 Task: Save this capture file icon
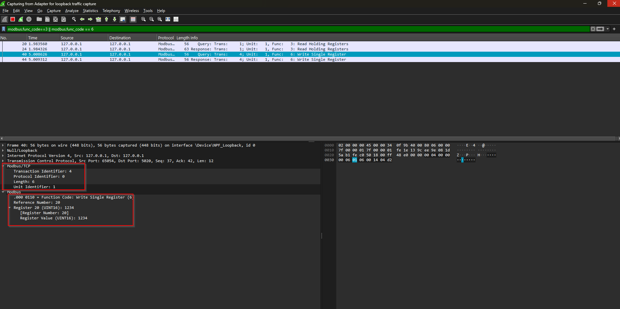tap(47, 19)
